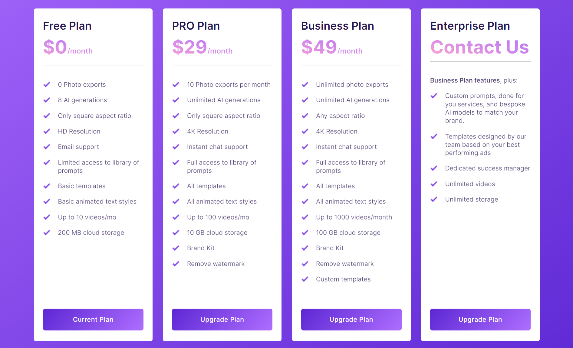Click checkmark next to Dedicated success manager
Screen dimensions: 573x348
pyautogui.click(x=434, y=168)
